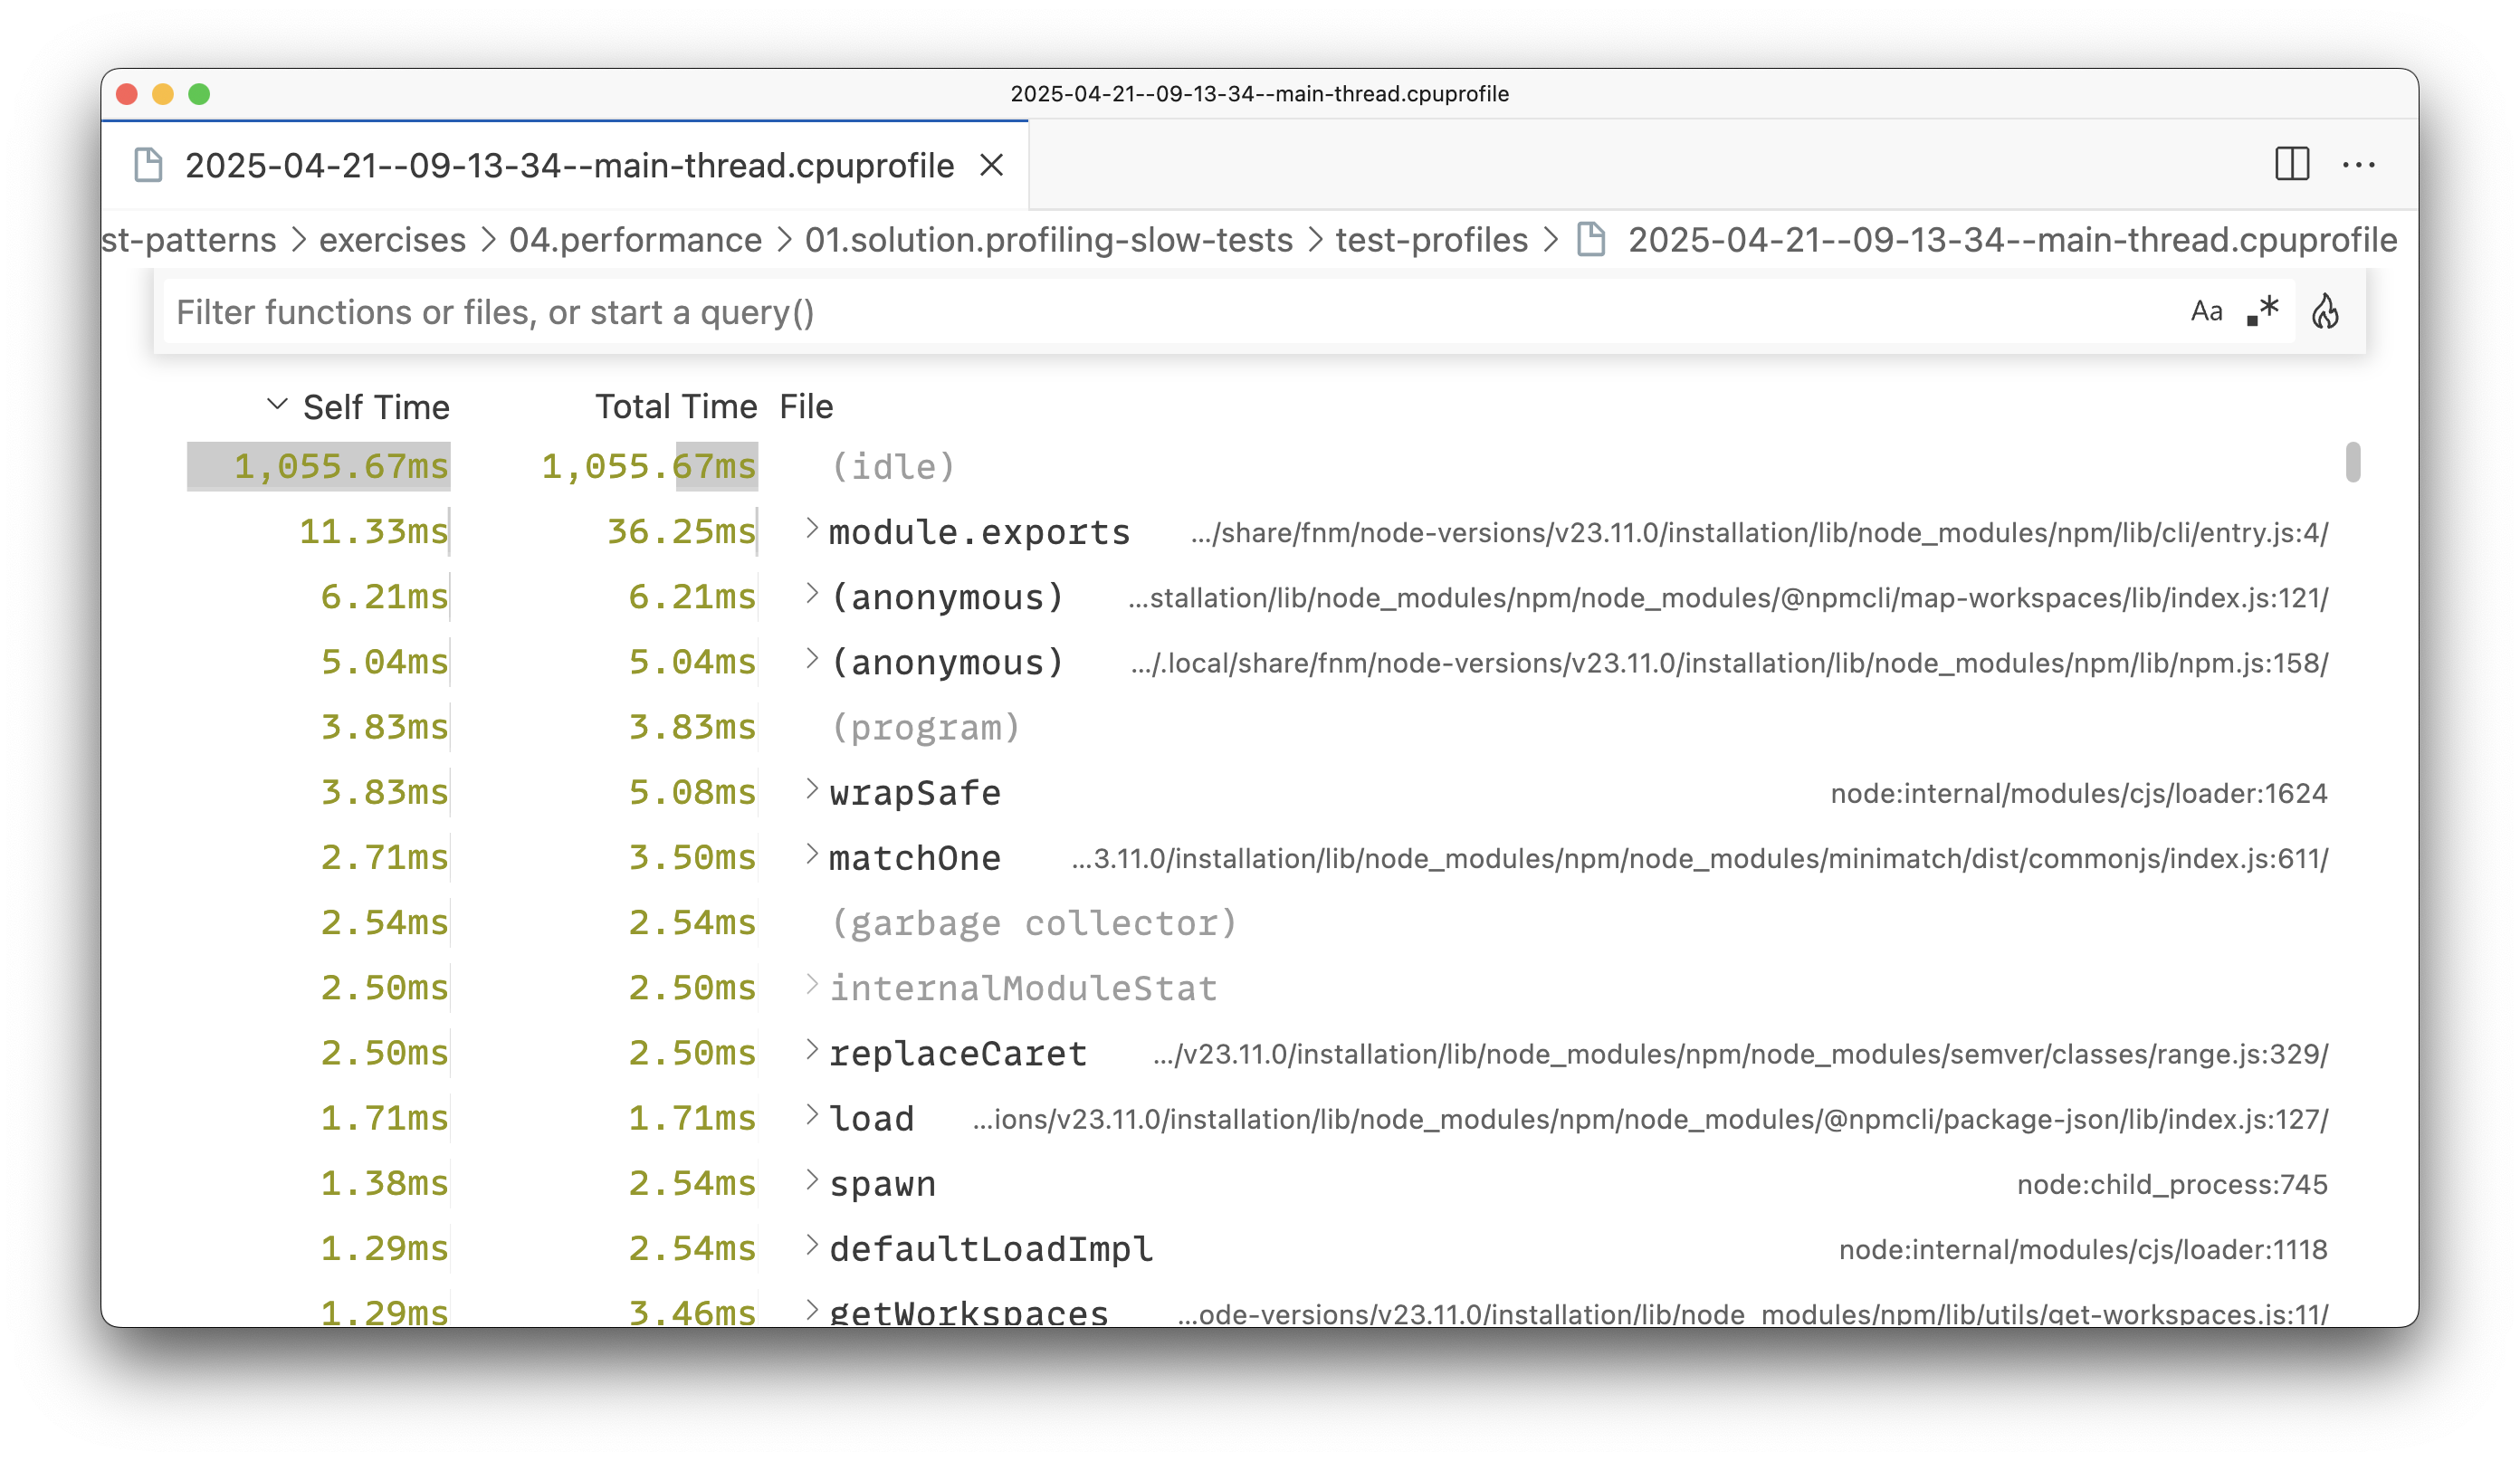Expand the wrapSafe row
Image resolution: width=2520 pixels, height=1461 pixels.
[812, 791]
